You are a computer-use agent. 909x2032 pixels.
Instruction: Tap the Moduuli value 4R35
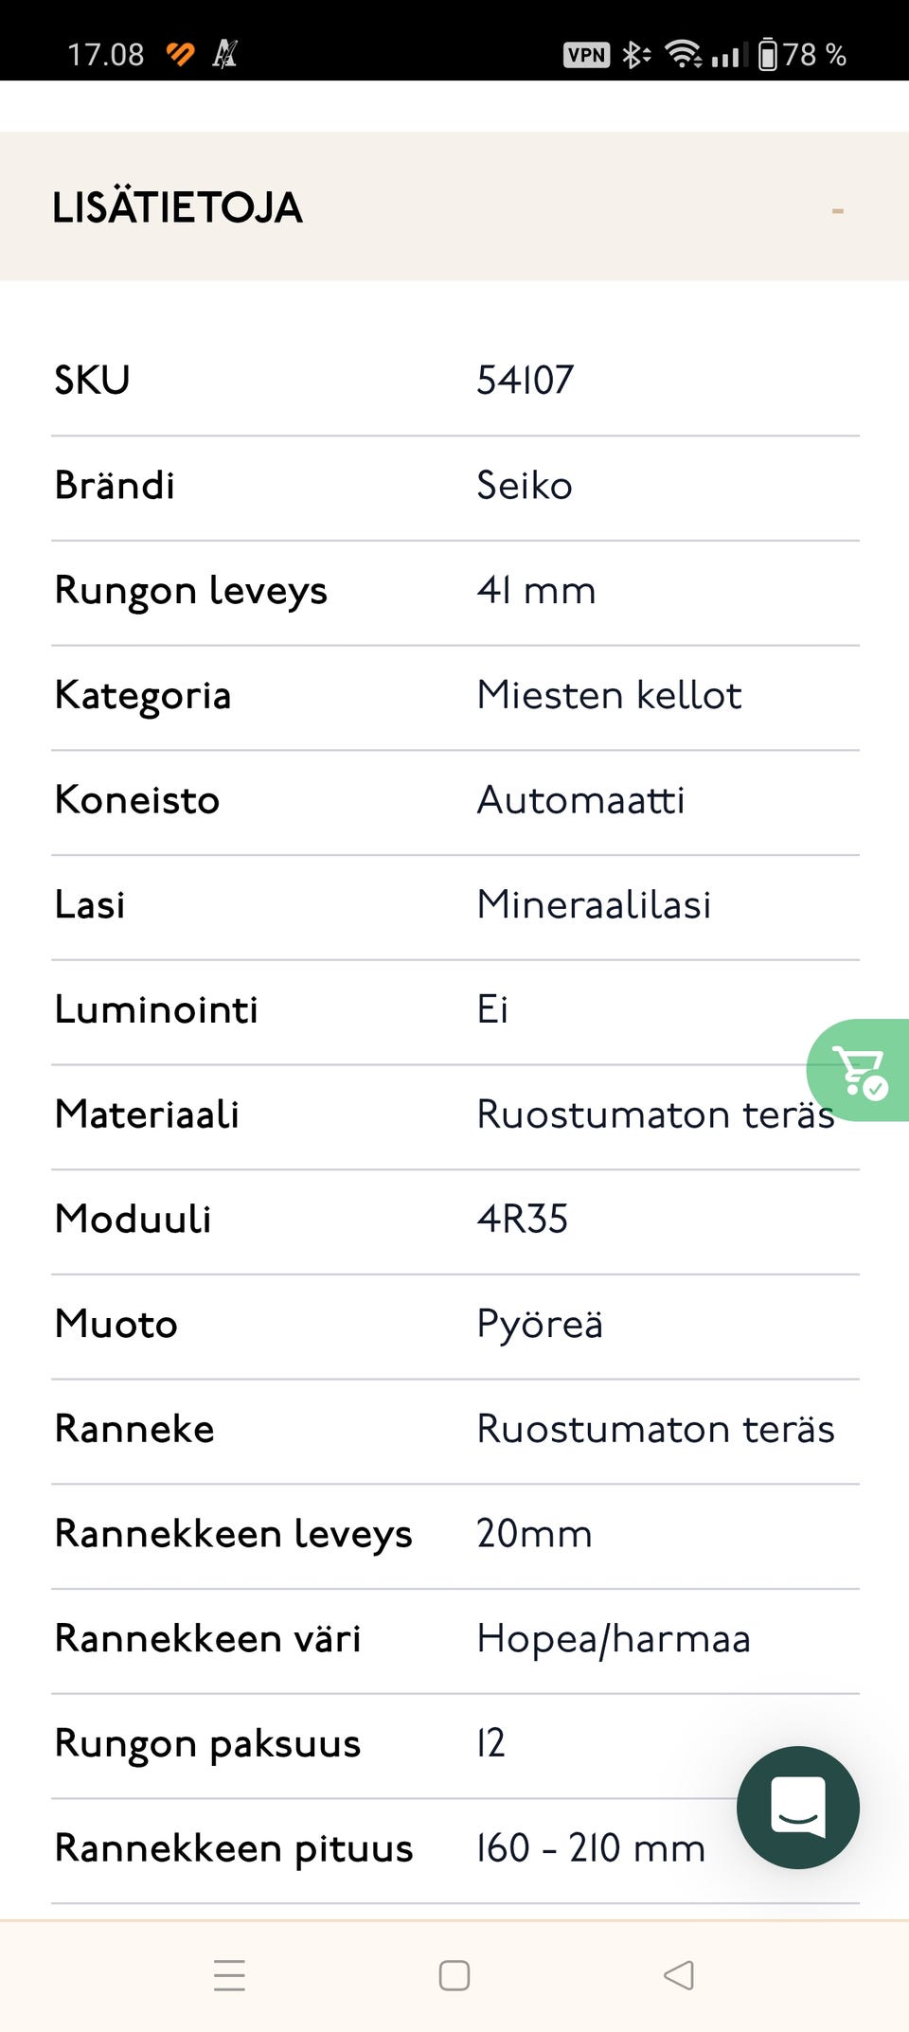point(522,1220)
